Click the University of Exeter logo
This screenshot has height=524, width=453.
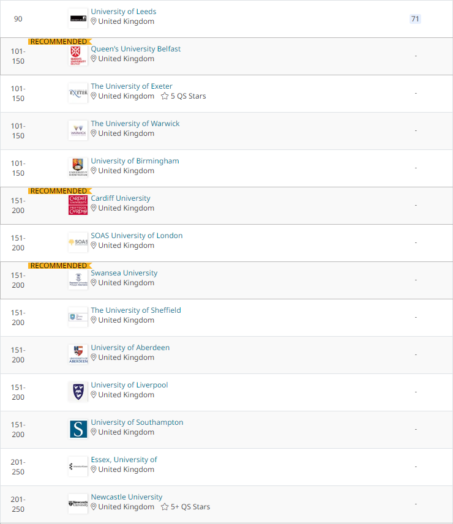pyautogui.click(x=78, y=93)
